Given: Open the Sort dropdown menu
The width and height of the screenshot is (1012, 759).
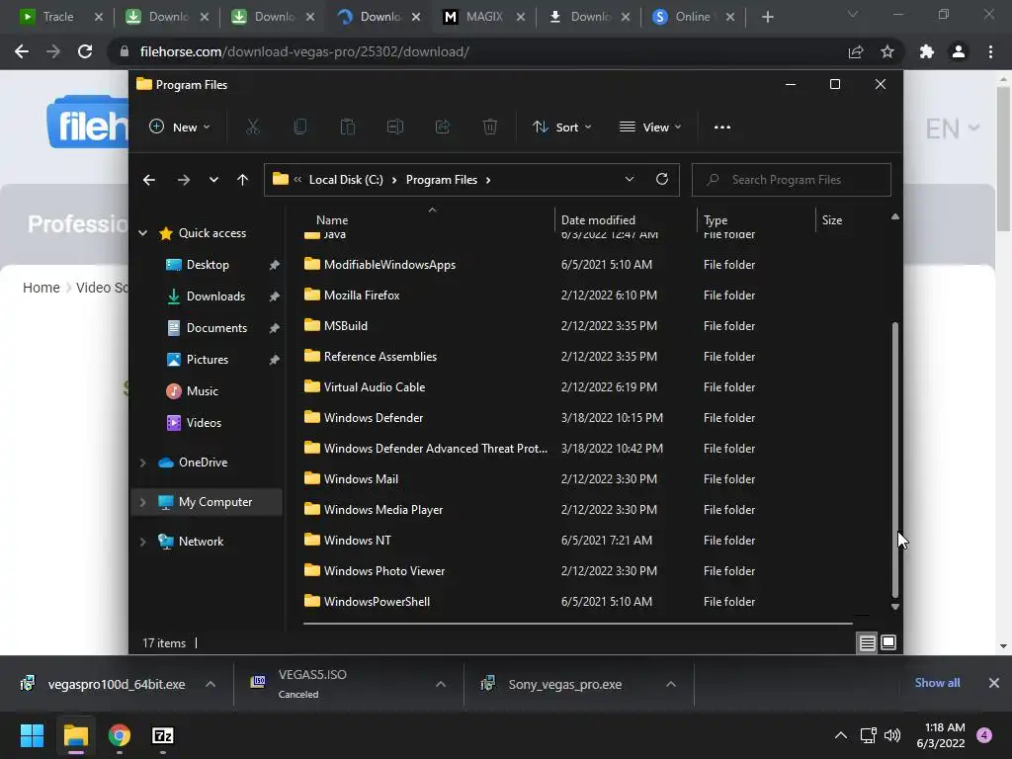Looking at the screenshot, I should (561, 127).
